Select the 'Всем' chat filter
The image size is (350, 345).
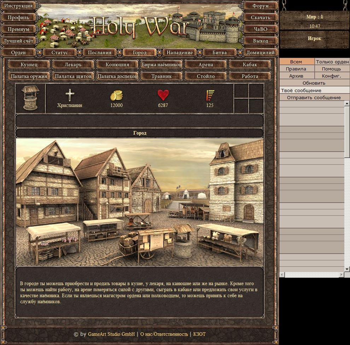[296, 62]
